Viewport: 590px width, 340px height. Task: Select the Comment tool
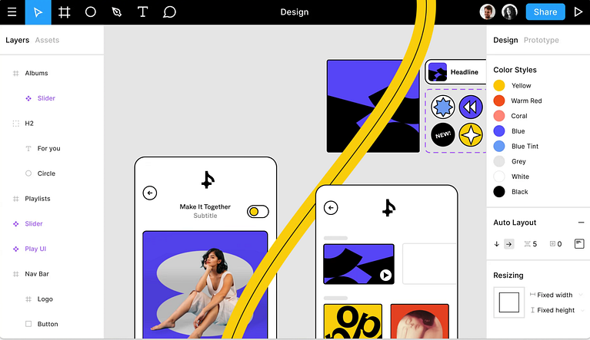point(169,12)
